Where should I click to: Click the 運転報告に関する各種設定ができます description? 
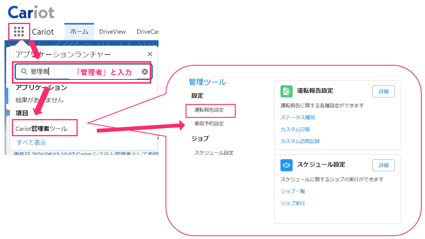click(322, 106)
